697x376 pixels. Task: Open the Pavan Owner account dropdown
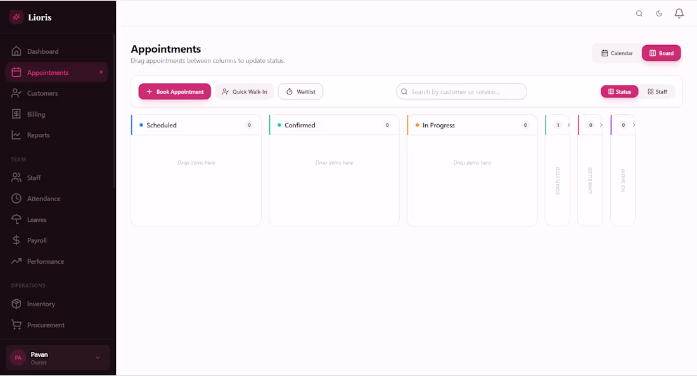click(58, 358)
